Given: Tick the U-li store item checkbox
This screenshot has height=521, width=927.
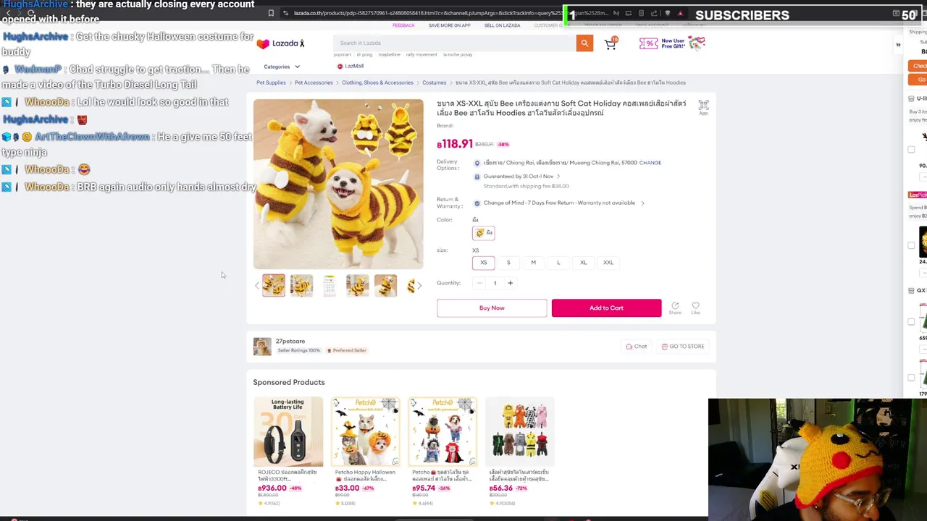Looking at the screenshot, I should click(911, 150).
